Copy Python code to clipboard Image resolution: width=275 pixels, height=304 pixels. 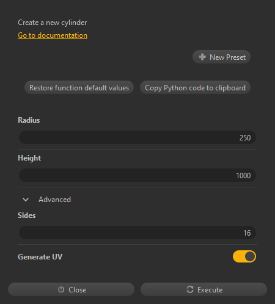coord(195,87)
